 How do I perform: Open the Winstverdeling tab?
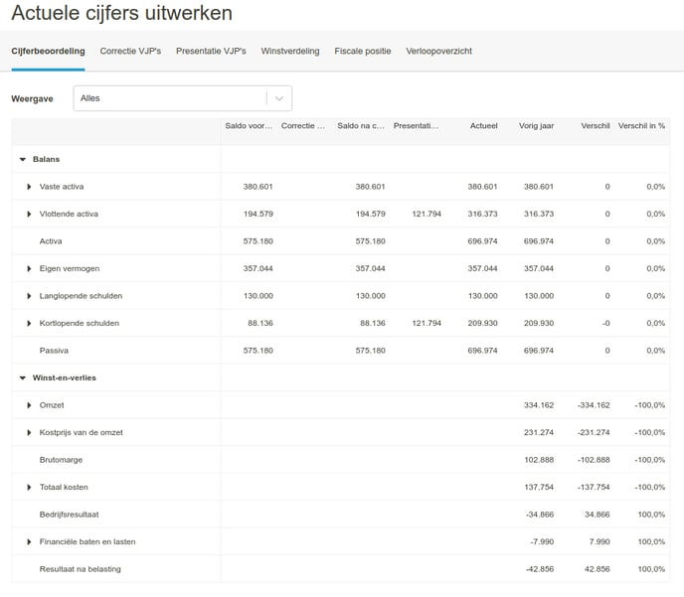[290, 51]
